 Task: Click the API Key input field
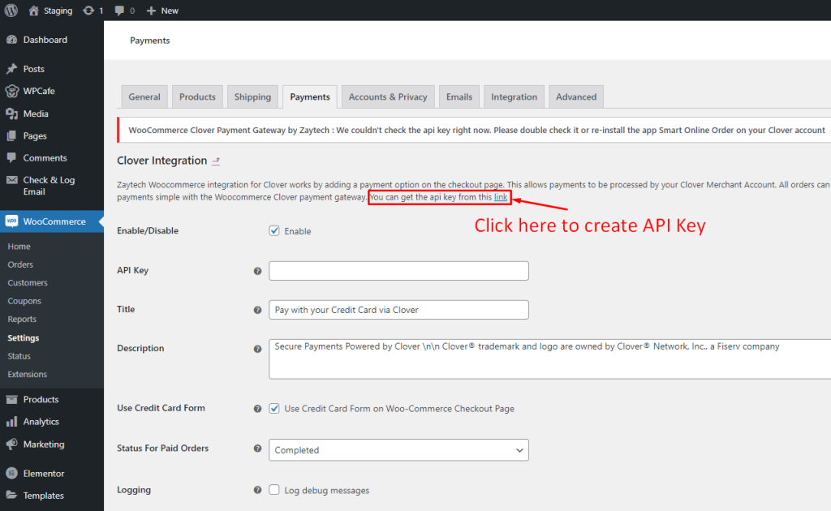pyautogui.click(x=398, y=271)
